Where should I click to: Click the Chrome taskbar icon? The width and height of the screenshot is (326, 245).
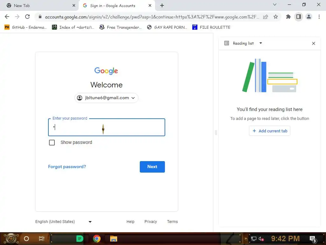pos(96,239)
